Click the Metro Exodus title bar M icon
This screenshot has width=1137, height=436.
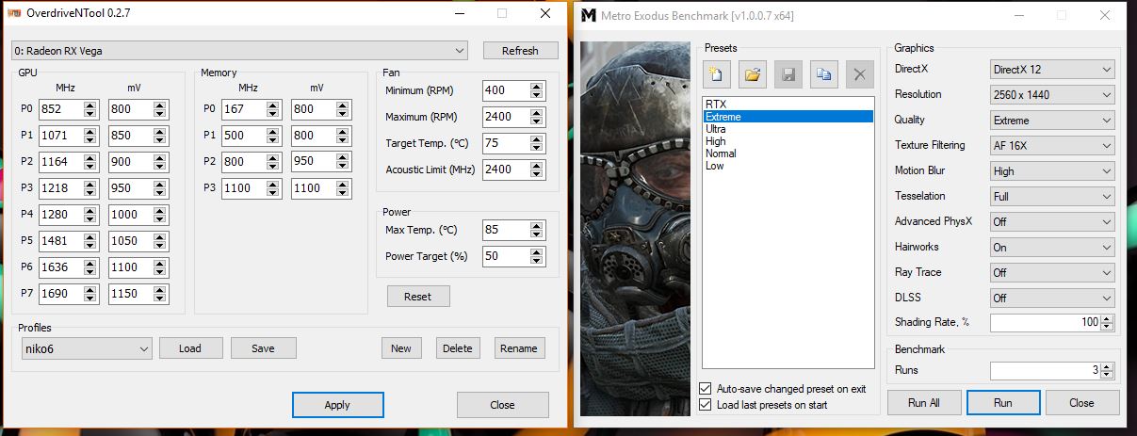(589, 15)
